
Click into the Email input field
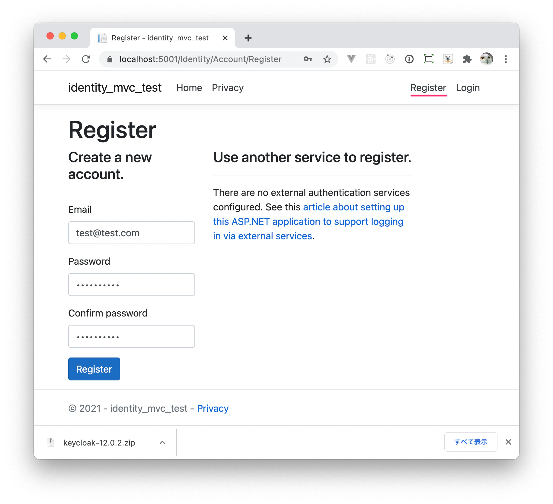coord(132,233)
